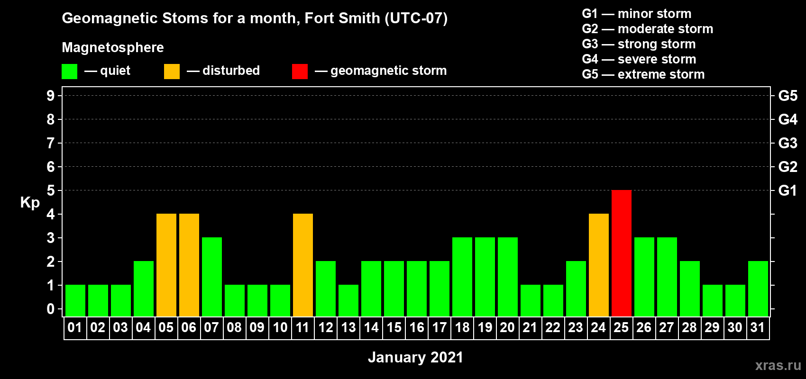This screenshot has height=379, width=806.
Task: Select the green bar for day 01
Action: 75,300
